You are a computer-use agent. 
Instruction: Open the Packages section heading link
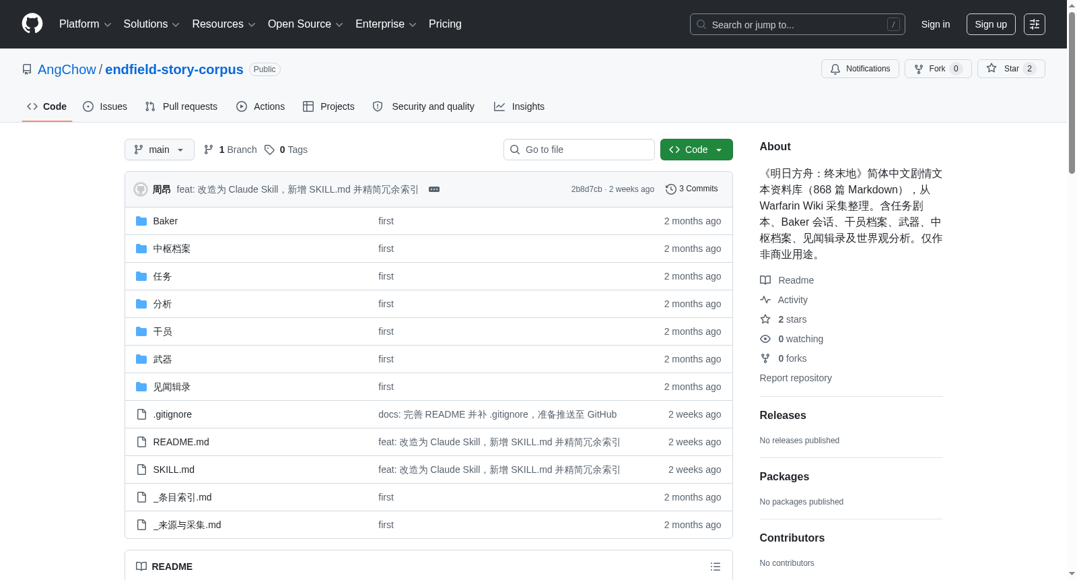pyautogui.click(x=784, y=477)
